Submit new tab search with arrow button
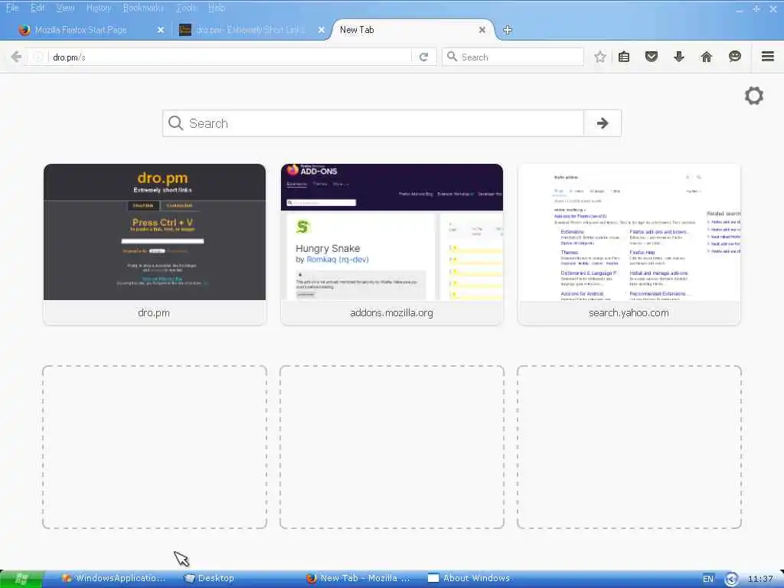Screen dimensions: 784x588 point(603,123)
